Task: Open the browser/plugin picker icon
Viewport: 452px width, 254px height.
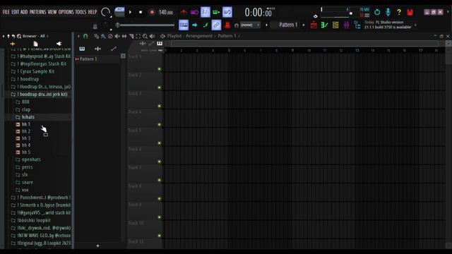Action: coord(357,25)
